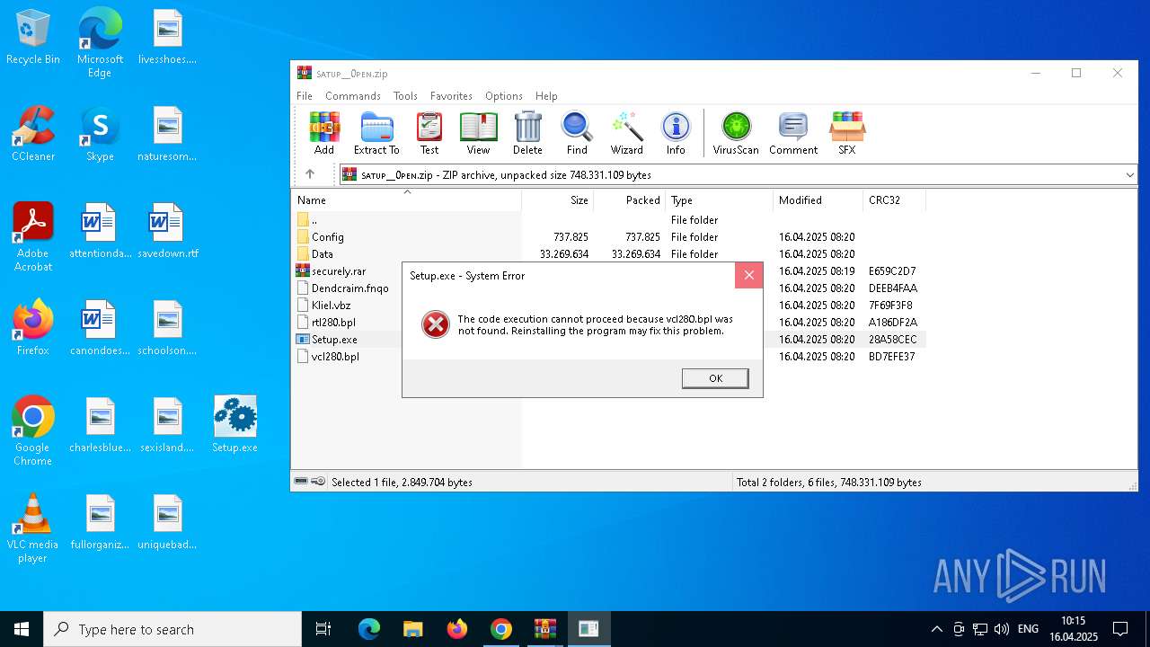Open the Find magnifier tool

click(577, 133)
